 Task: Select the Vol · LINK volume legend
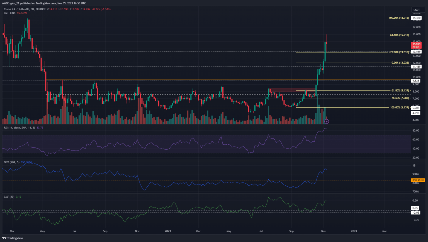click(9, 13)
